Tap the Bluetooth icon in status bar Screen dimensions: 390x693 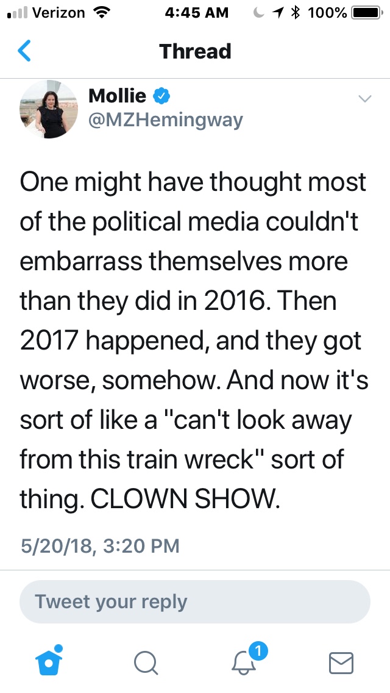298,12
